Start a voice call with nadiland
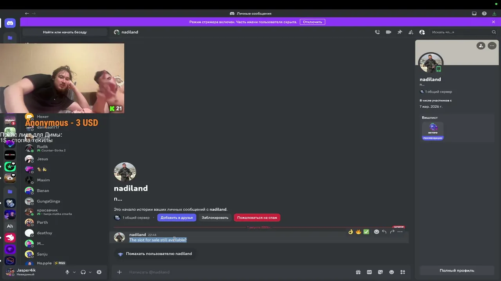The width and height of the screenshot is (501, 281). coord(377,32)
